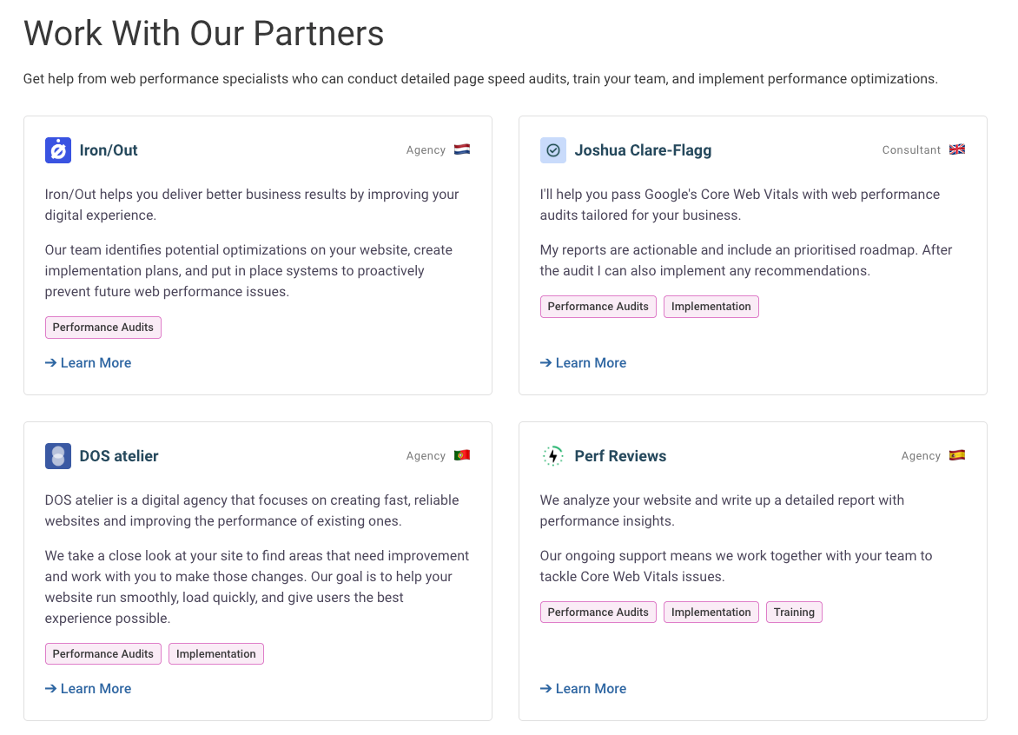Select Iron/Out's Performance Audits tag

click(x=103, y=328)
